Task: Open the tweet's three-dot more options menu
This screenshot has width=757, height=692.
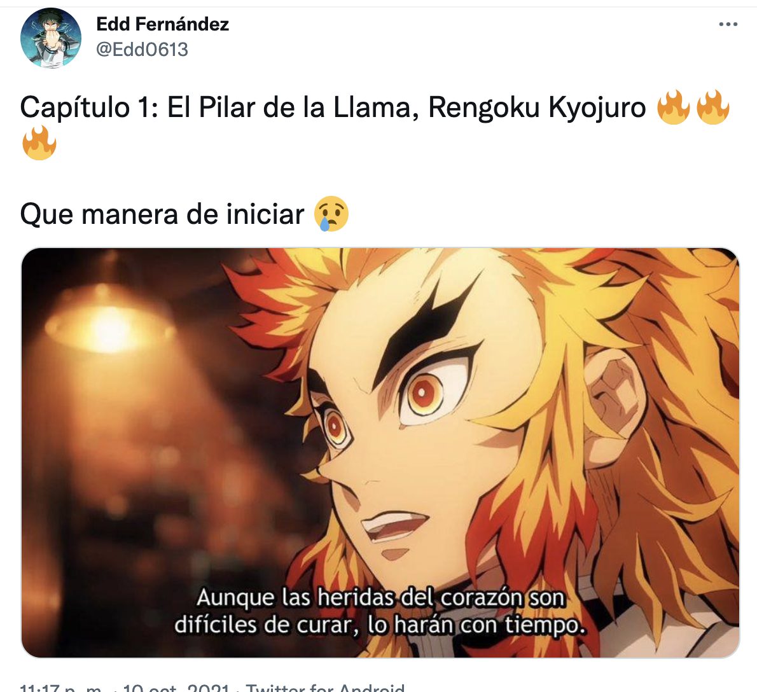Action: click(728, 24)
